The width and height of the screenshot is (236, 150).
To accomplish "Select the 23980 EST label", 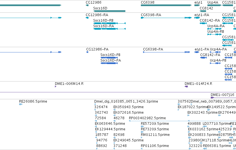I will coord(194,140).
